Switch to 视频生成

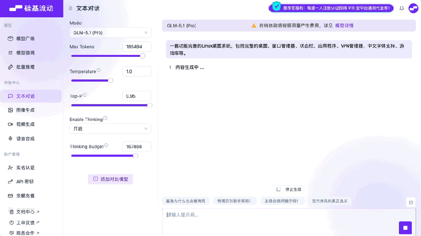click(x=31, y=124)
